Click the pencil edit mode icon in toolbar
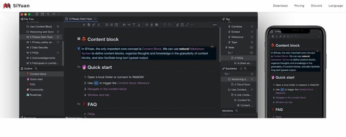The image size is (346, 137). pos(177,25)
